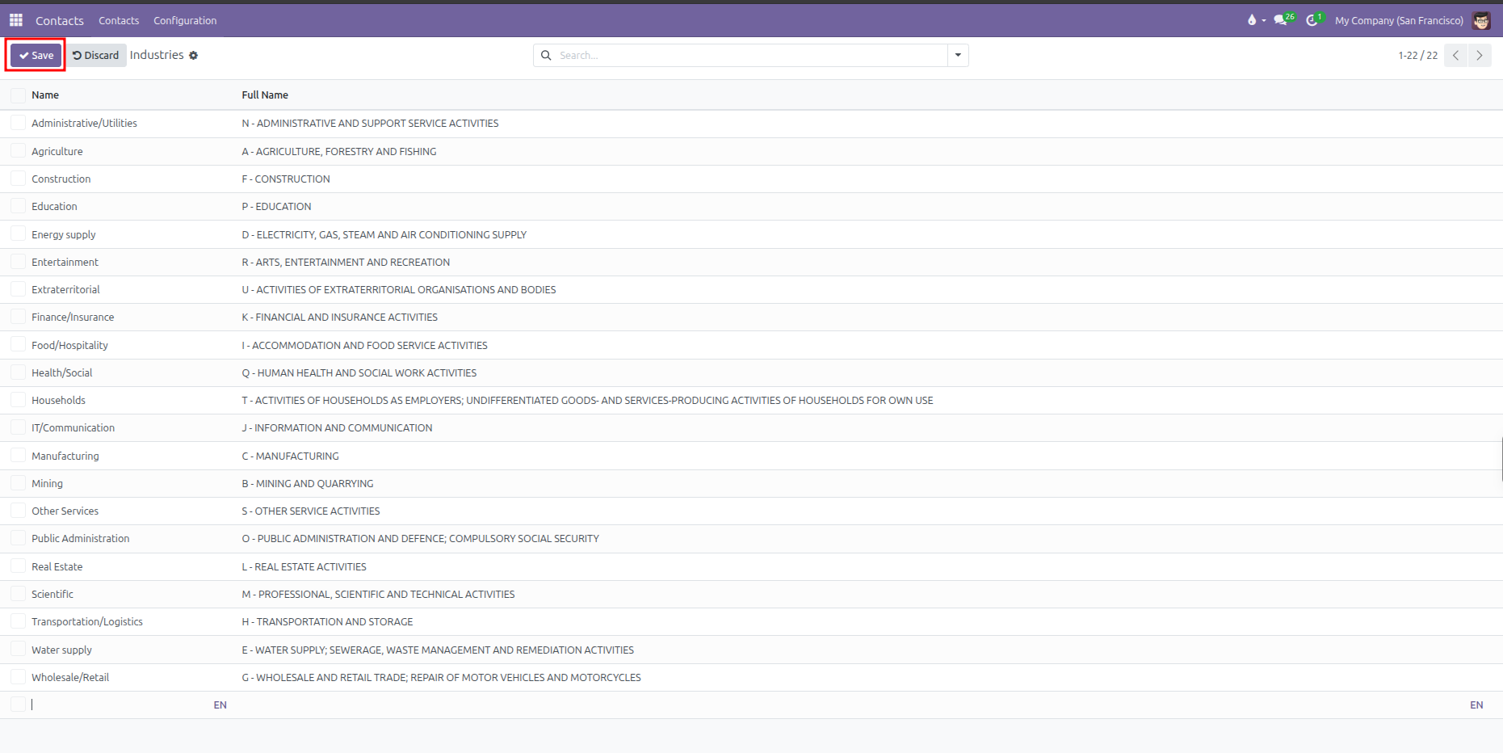
Task: Toggle the select-all header checkbox
Action: (x=18, y=95)
